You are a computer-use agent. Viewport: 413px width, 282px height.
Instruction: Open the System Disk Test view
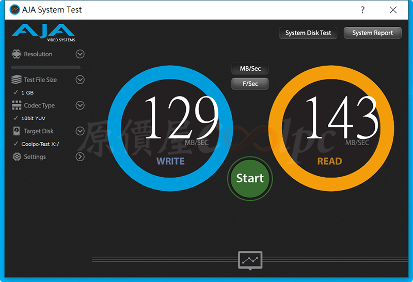(x=308, y=33)
